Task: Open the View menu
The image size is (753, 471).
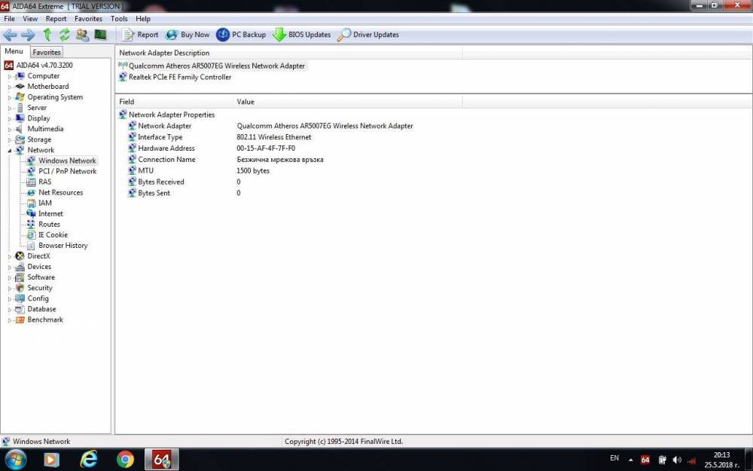Action: click(x=30, y=19)
